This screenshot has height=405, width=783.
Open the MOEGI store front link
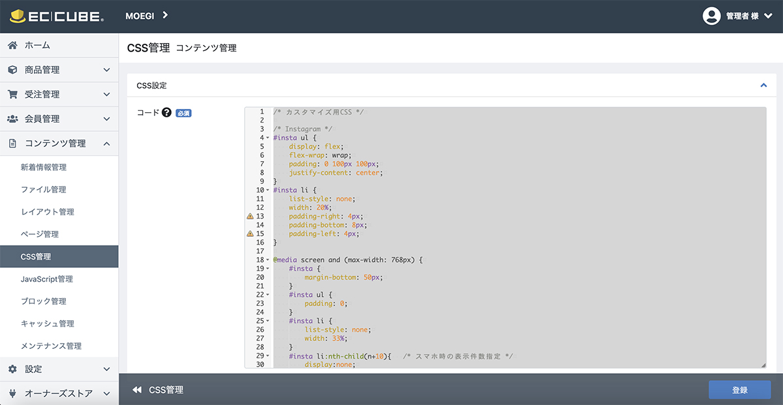[140, 16]
